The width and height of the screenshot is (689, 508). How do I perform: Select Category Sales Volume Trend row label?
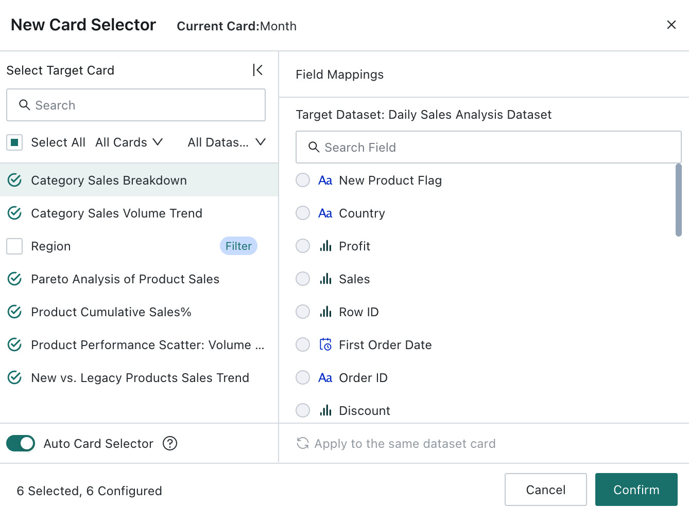pyautogui.click(x=117, y=213)
